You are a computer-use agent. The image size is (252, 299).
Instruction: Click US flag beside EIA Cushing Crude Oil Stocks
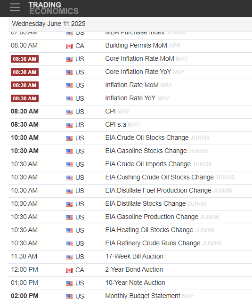pyautogui.click(x=69, y=178)
